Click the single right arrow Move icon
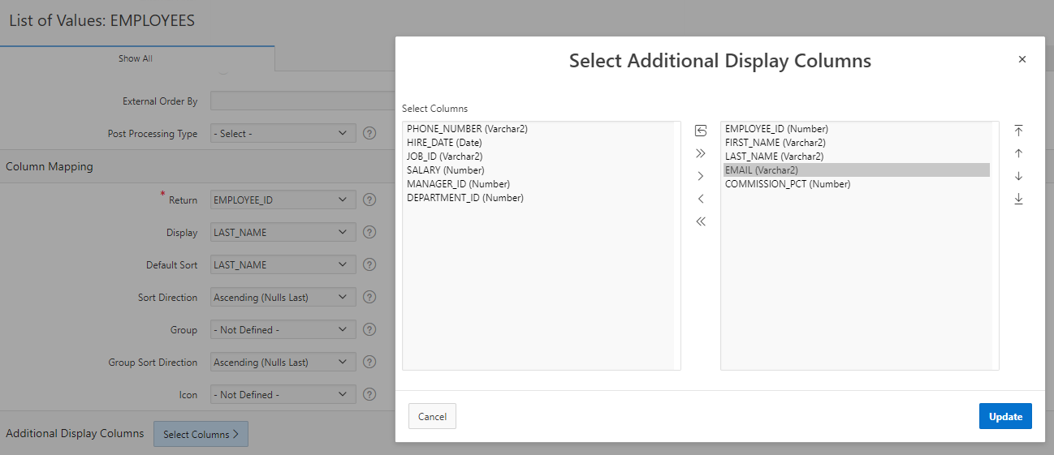The image size is (1054, 455). tap(701, 176)
